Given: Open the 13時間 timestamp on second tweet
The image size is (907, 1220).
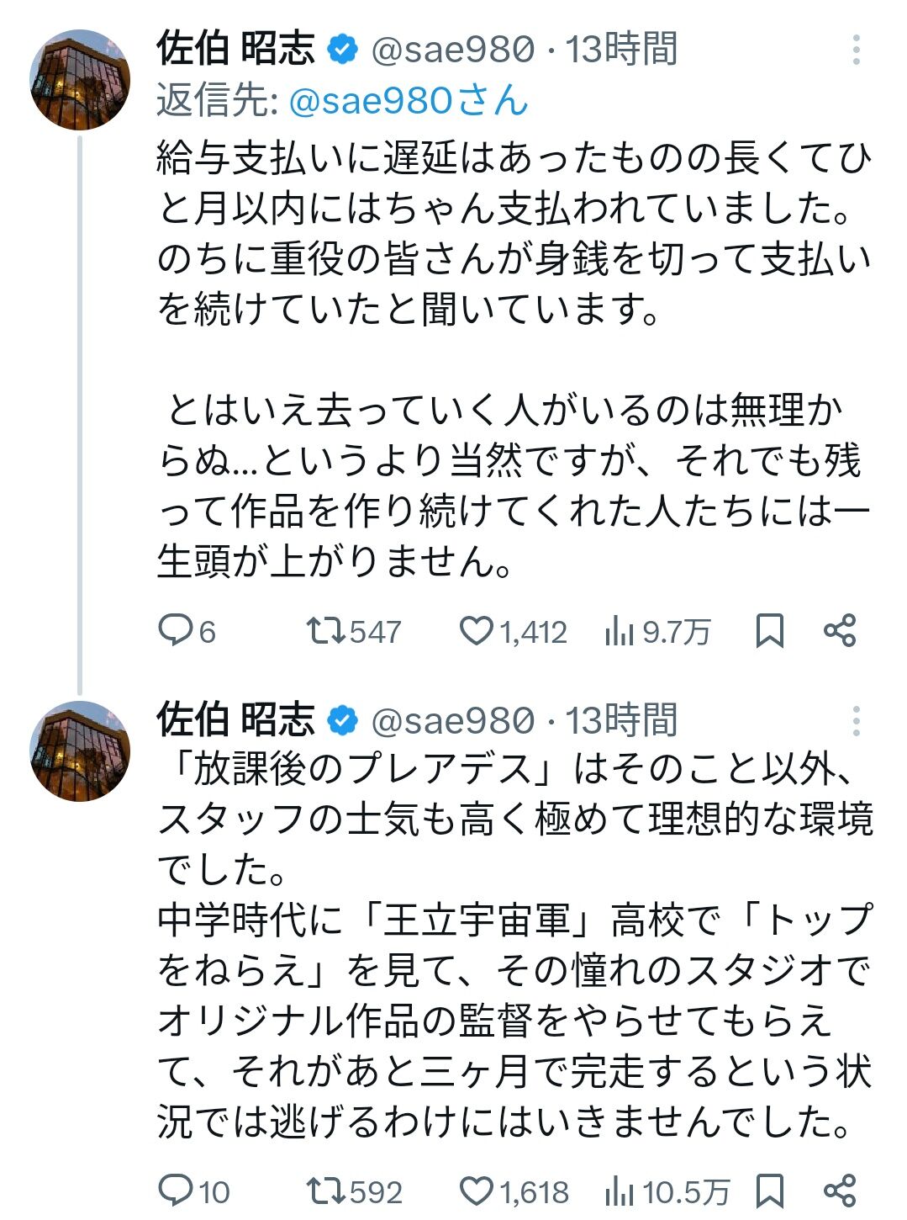Looking at the screenshot, I should (x=621, y=720).
